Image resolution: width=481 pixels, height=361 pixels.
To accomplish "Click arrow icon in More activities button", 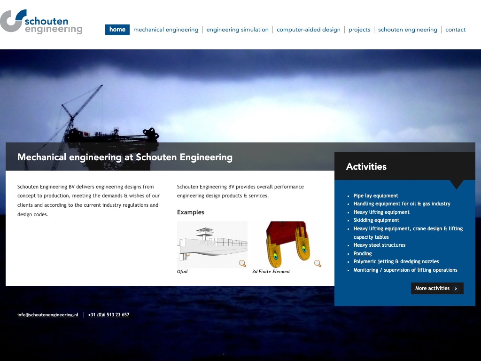I will [456, 289].
